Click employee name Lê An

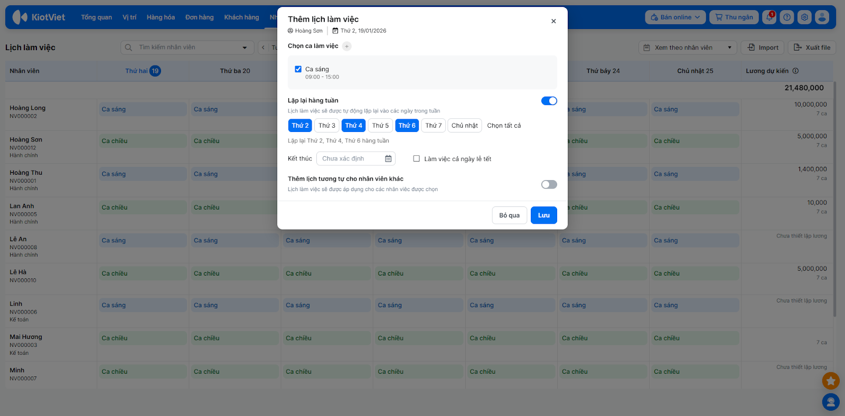(18, 239)
